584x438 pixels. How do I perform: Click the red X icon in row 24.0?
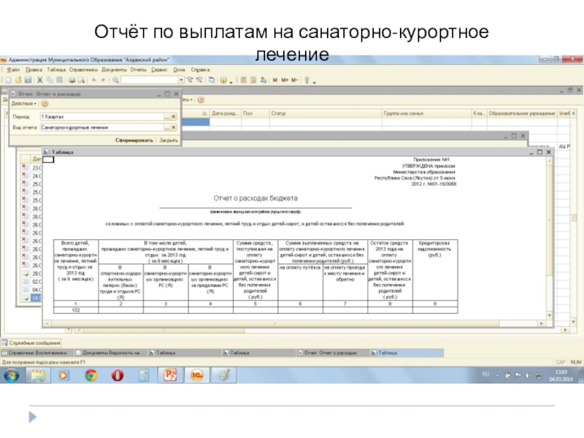25,175
